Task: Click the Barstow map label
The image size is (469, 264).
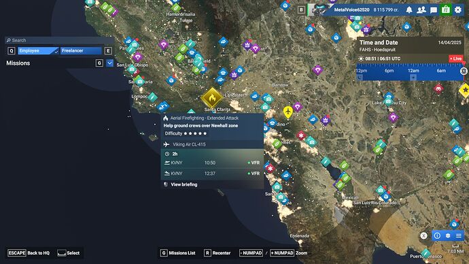Action: pyautogui.click(x=280, y=85)
